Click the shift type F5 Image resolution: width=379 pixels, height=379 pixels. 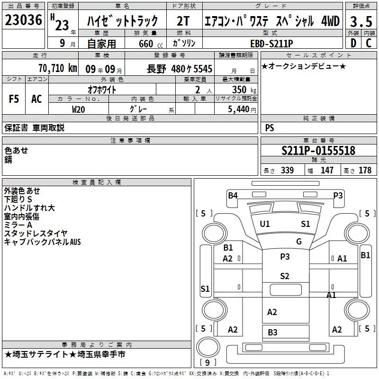pyautogui.click(x=14, y=99)
